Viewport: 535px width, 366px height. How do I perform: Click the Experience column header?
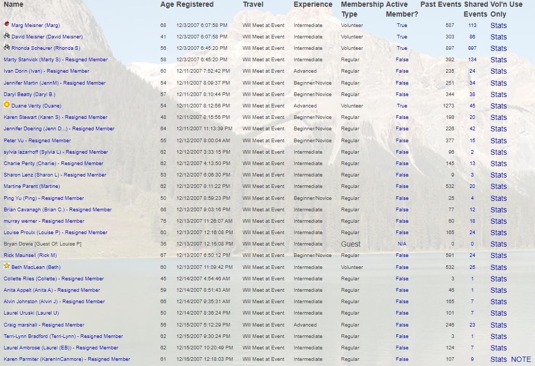[x=313, y=5]
